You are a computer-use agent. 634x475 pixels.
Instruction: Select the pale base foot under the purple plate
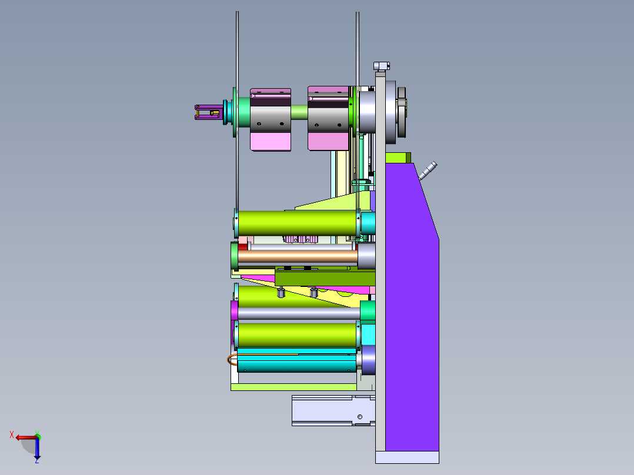407,457
